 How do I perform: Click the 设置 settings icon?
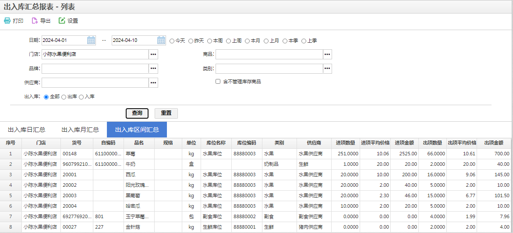coord(62,21)
